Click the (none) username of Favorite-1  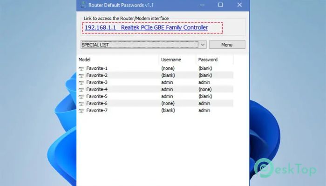(168, 68)
